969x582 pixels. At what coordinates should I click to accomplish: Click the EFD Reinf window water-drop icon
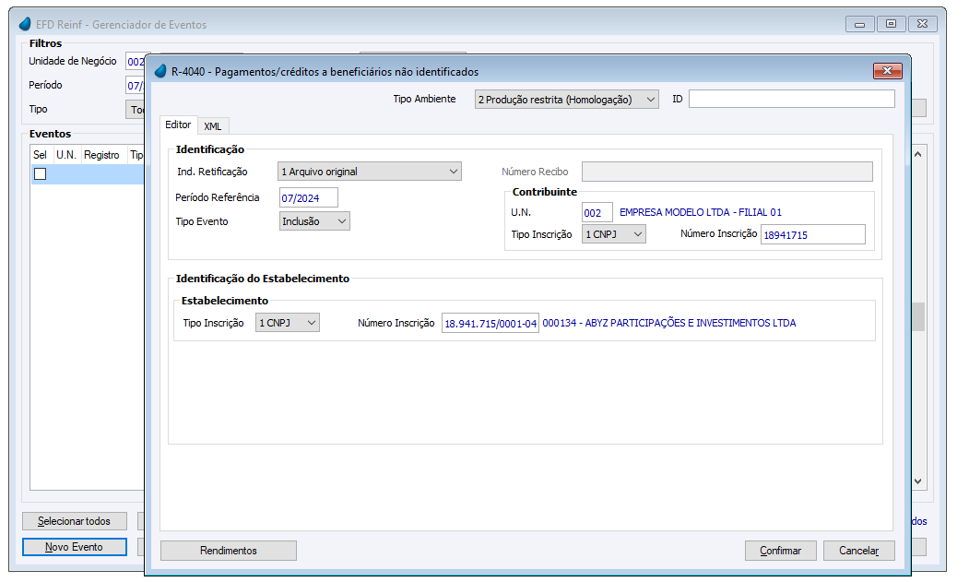[25, 24]
